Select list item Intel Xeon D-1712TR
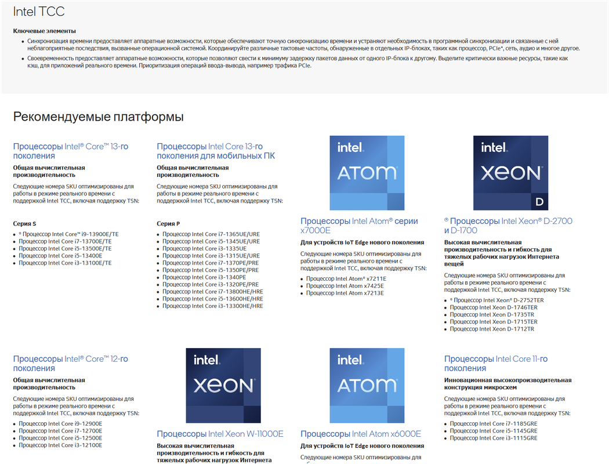This screenshot has height=464, width=609. tap(492, 329)
